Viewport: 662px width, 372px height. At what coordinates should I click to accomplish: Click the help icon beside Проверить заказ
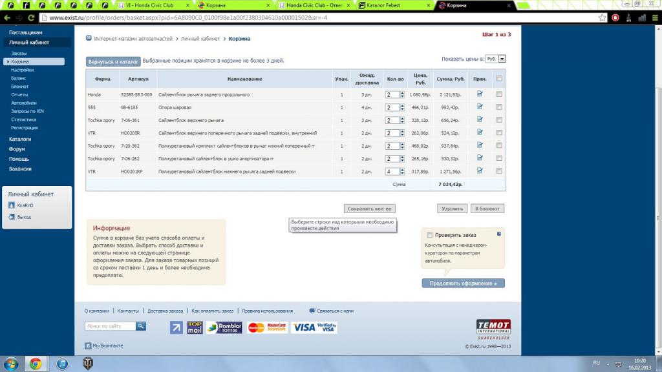click(x=498, y=234)
